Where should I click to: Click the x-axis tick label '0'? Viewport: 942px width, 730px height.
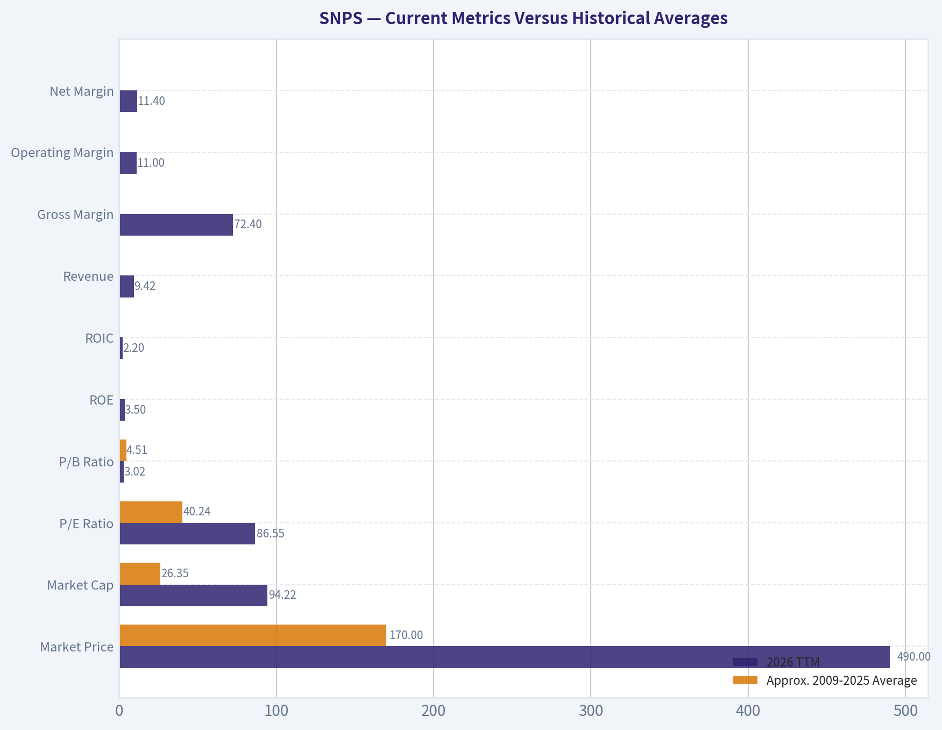(x=119, y=711)
